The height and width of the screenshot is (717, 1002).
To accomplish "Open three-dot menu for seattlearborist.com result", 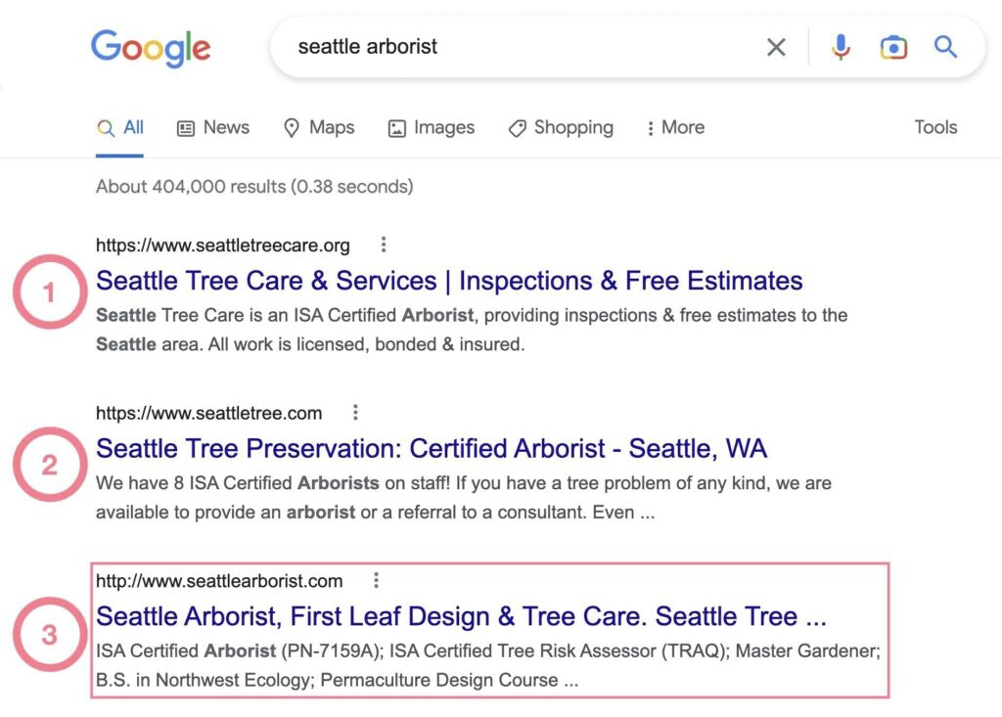I will pyautogui.click(x=376, y=580).
